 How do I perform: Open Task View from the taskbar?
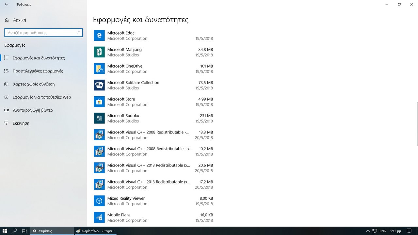(x=24, y=231)
